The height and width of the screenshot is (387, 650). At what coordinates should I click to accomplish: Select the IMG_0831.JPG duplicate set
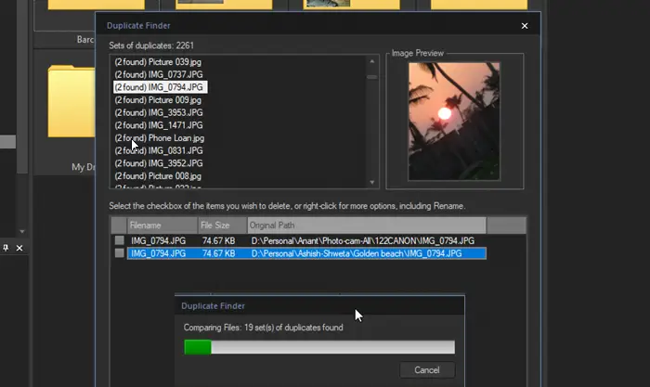coord(159,150)
